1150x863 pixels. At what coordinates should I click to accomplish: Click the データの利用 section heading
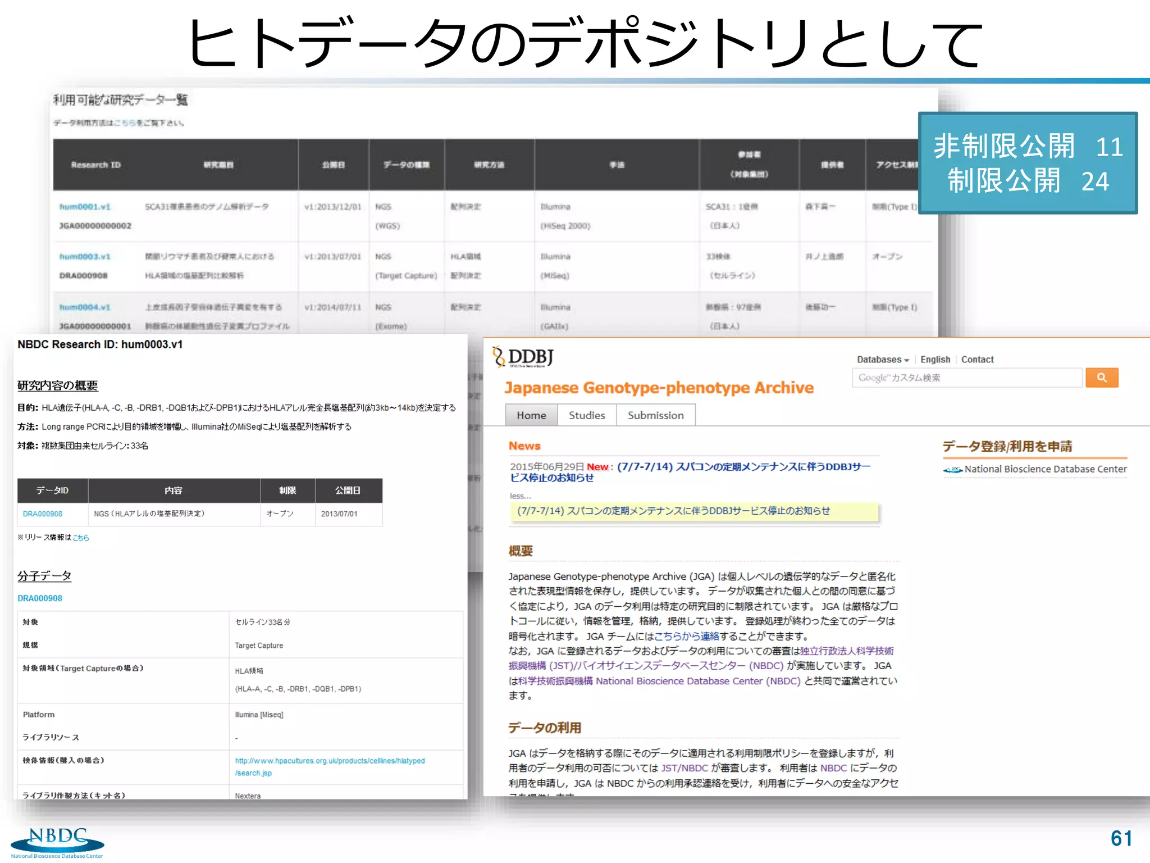(545, 728)
